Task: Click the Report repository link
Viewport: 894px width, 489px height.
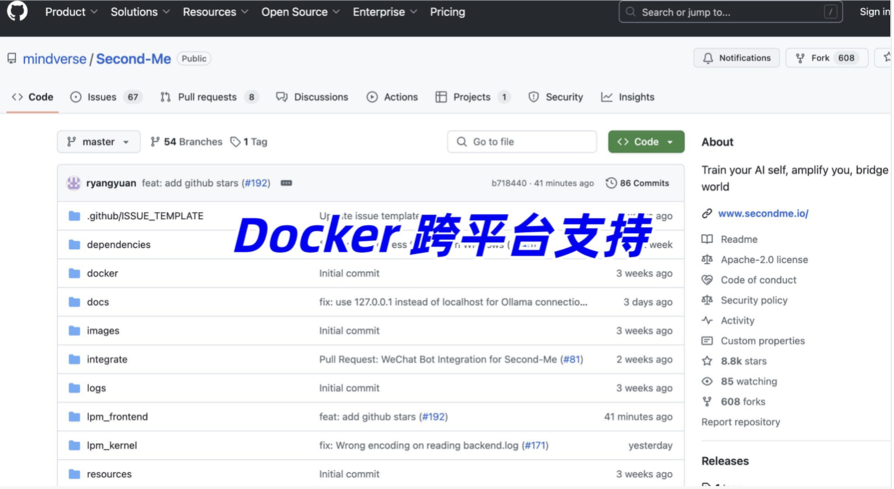Action: pyautogui.click(x=740, y=422)
